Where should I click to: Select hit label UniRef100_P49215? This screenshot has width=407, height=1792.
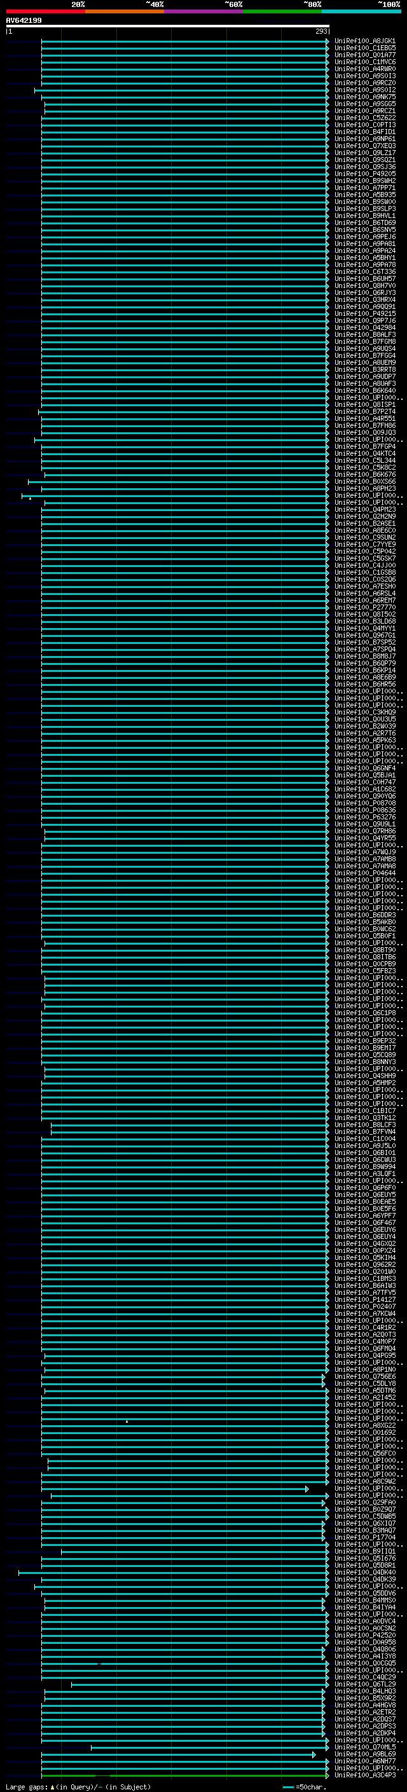pos(365,314)
